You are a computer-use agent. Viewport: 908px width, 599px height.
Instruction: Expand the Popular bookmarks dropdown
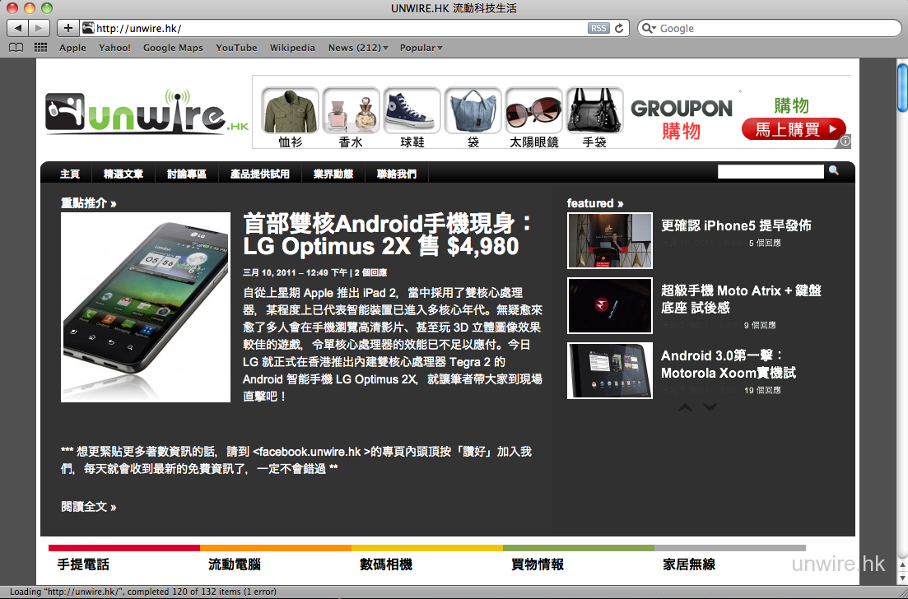click(421, 48)
